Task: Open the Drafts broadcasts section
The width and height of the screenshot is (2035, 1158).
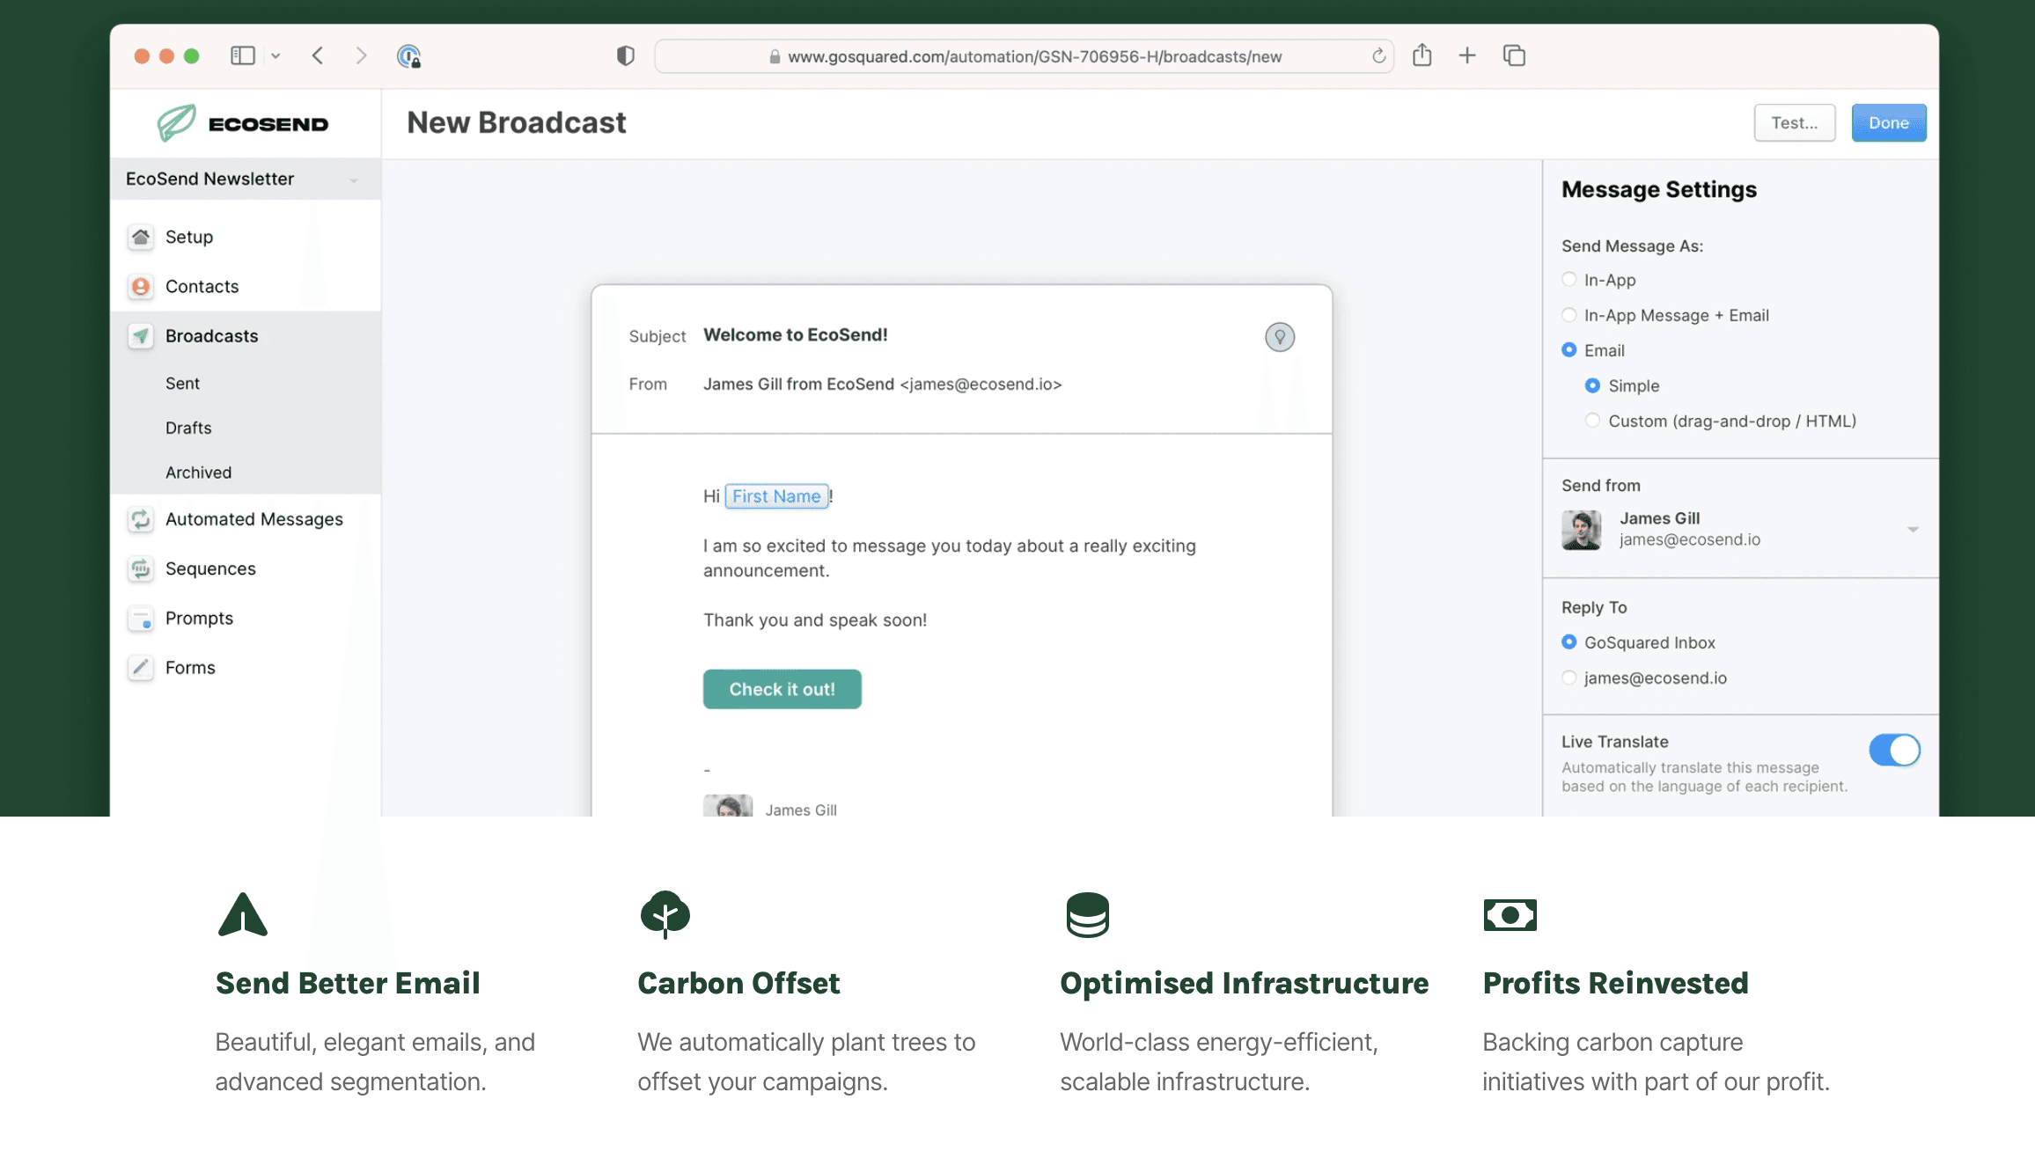Action: [x=188, y=428]
